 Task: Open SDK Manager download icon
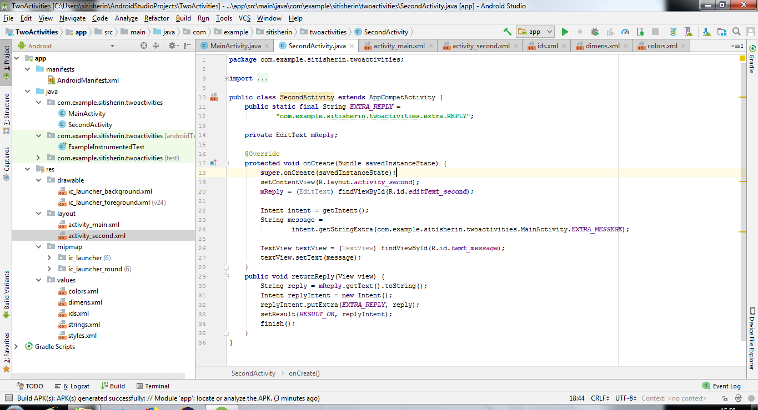[x=707, y=32]
